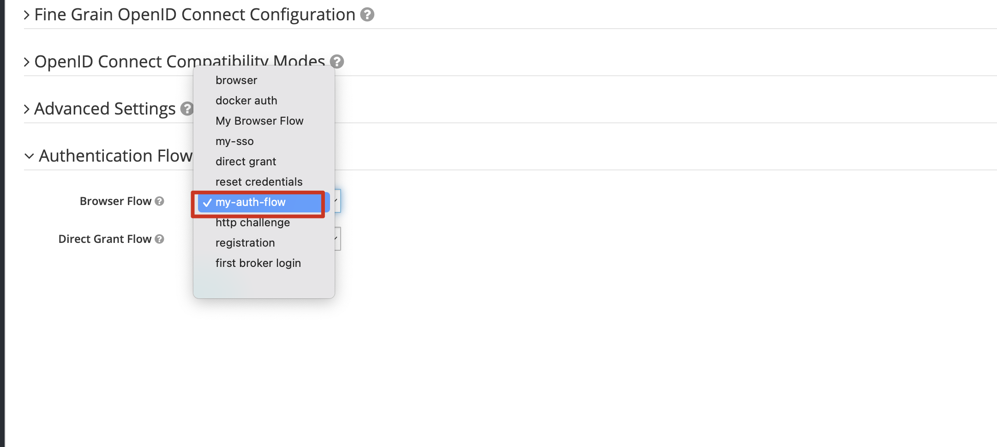
Task: Click help icon next to Advanced Settings
Action: click(186, 109)
